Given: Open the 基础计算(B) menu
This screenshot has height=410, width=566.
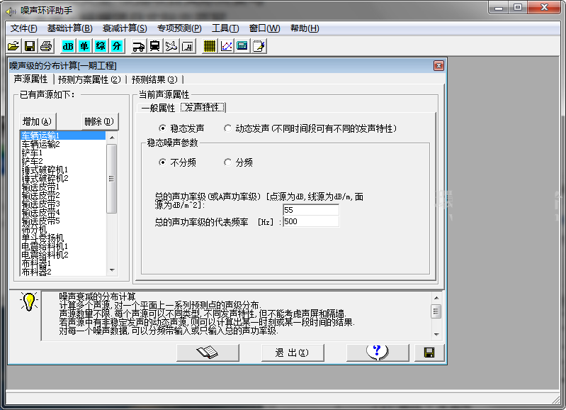Looking at the screenshot, I should (70, 28).
